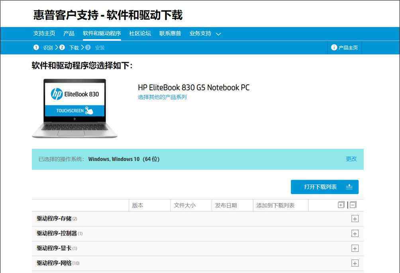Expand the 驱动程序-存储 row plus icon
The width and height of the screenshot is (400, 273).
[x=355, y=219]
